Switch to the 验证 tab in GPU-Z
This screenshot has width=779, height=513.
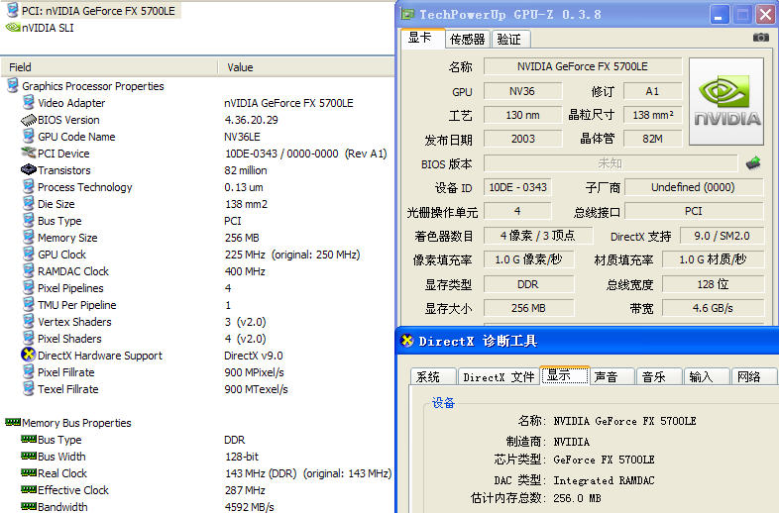pos(509,39)
